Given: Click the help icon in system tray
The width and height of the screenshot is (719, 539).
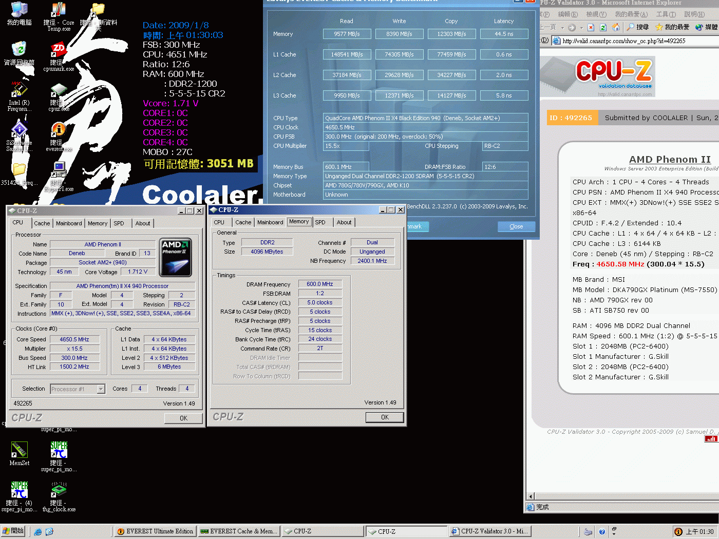Looking at the screenshot, I should [602, 532].
